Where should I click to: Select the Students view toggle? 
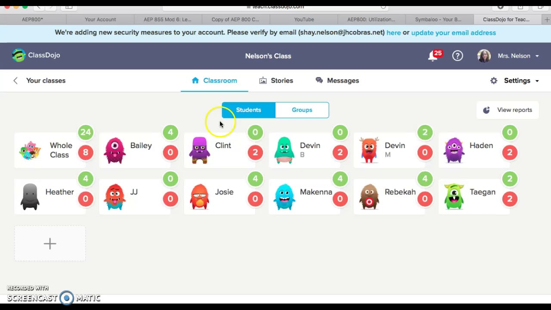[248, 110]
